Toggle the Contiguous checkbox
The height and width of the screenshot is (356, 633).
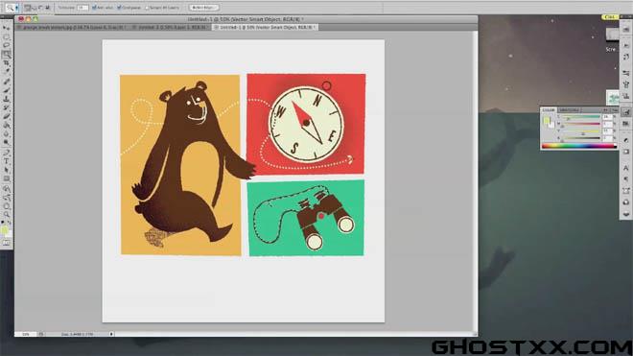pyautogui.click(x=119, y=8)
